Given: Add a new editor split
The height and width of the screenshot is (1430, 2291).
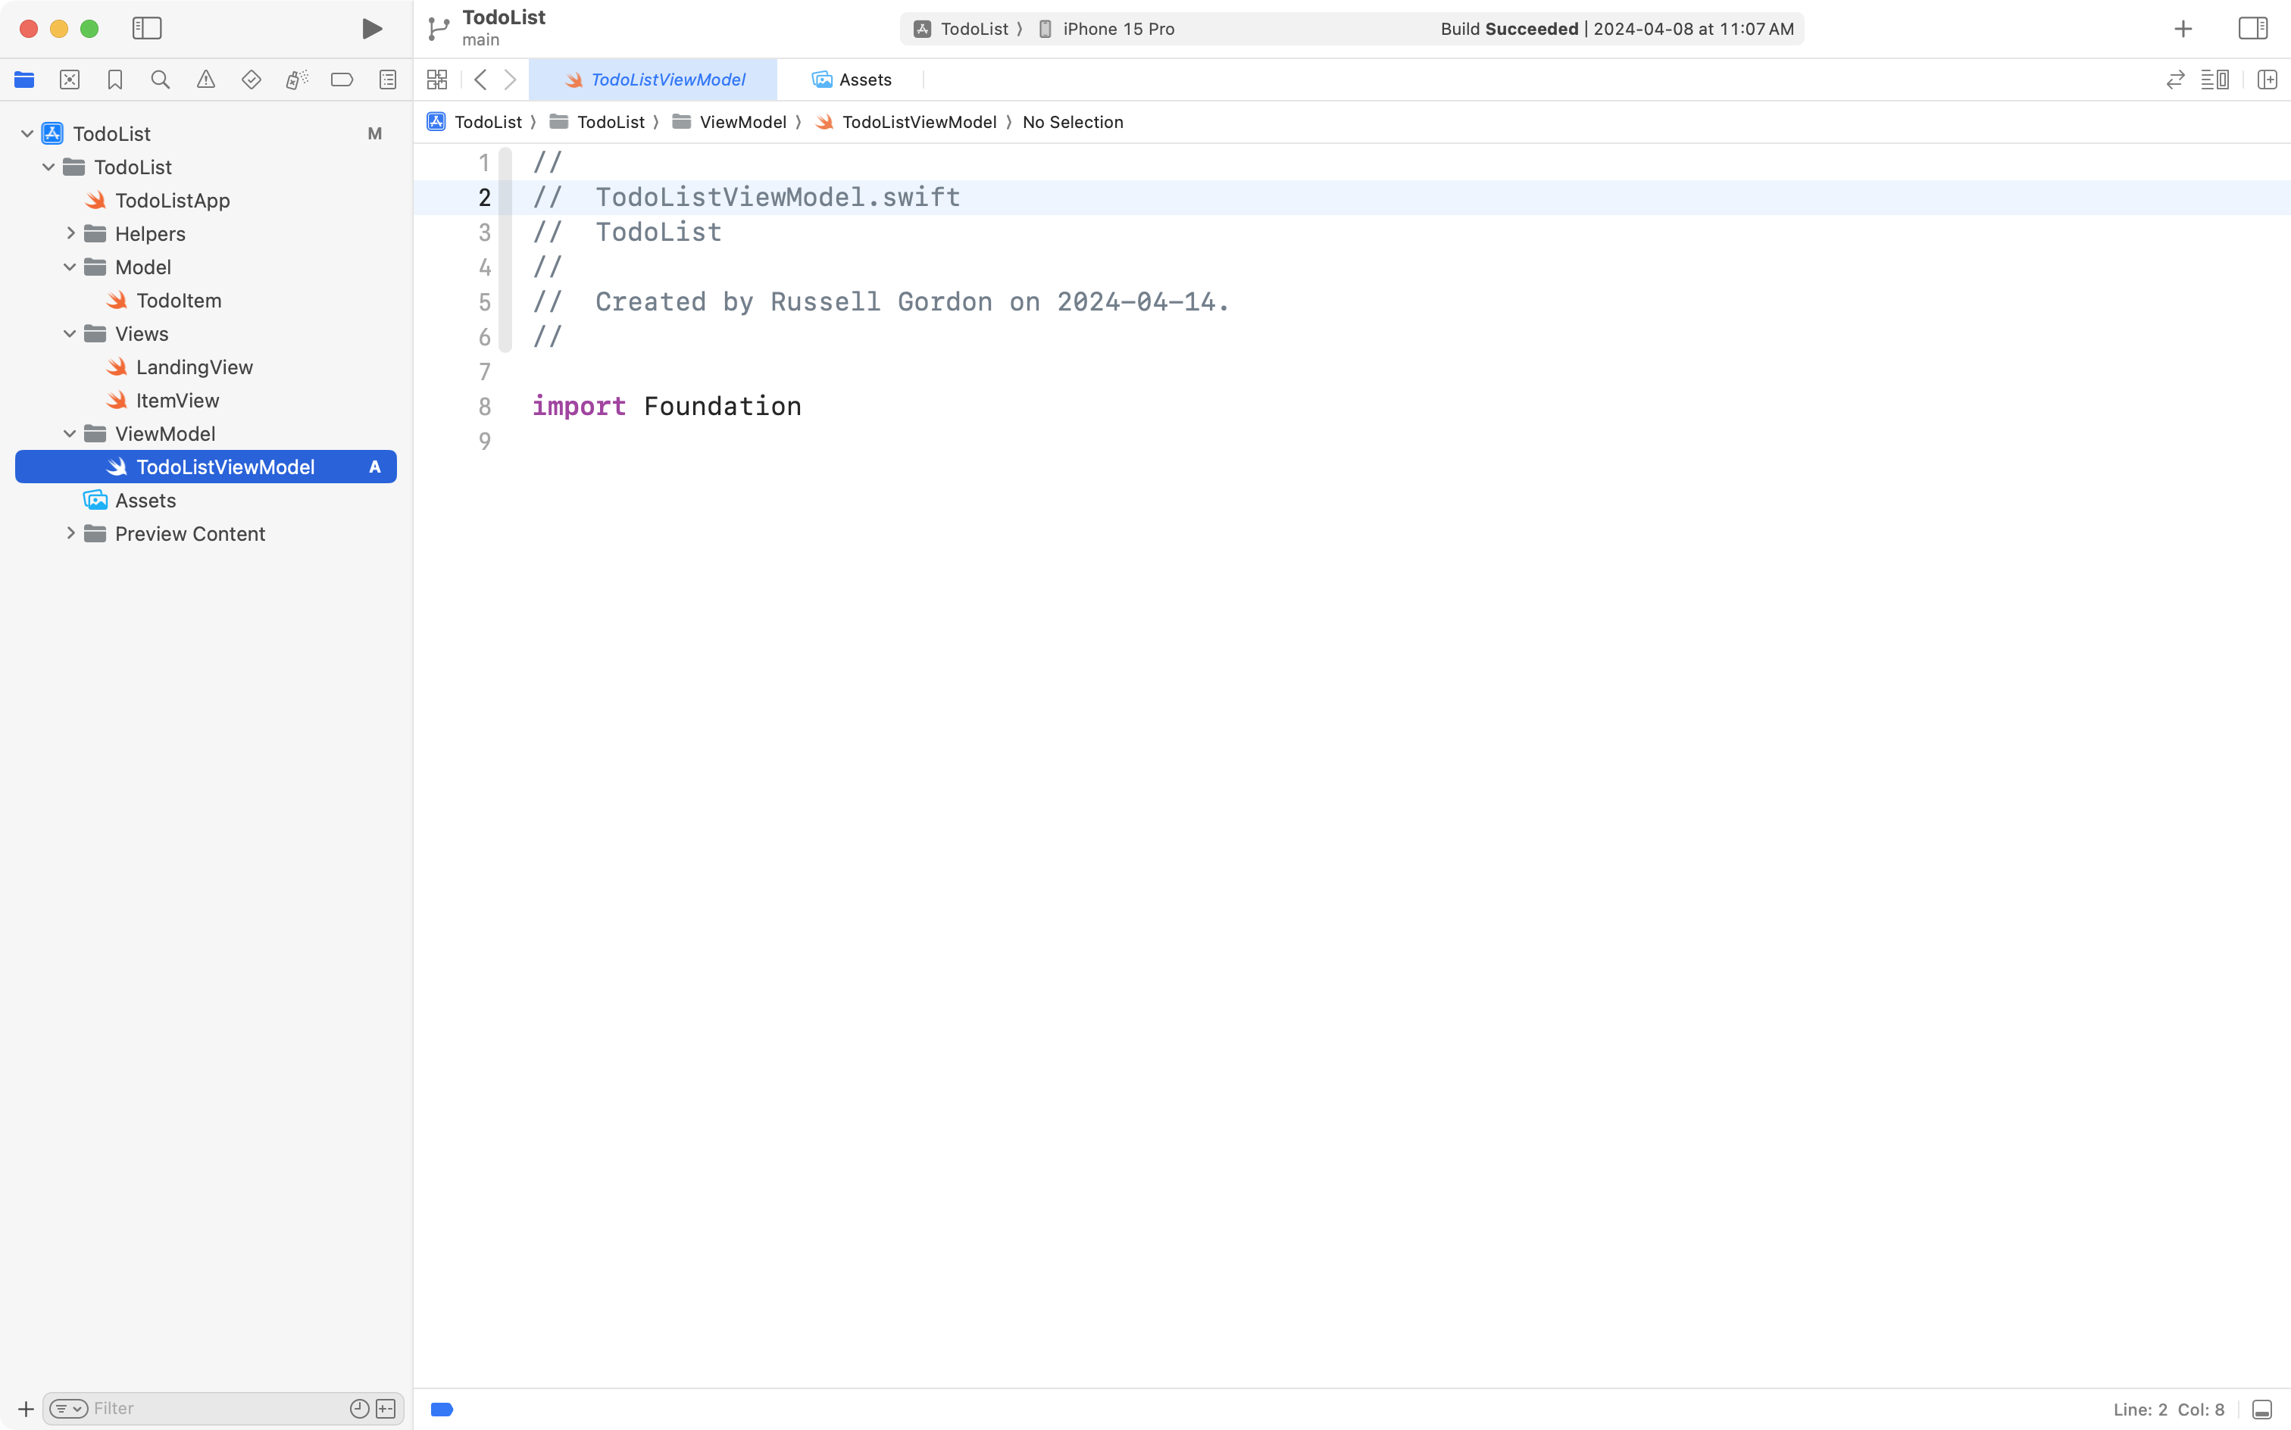Looking at the screenshot, I should pyautogui.click(x=2268, y=80).
